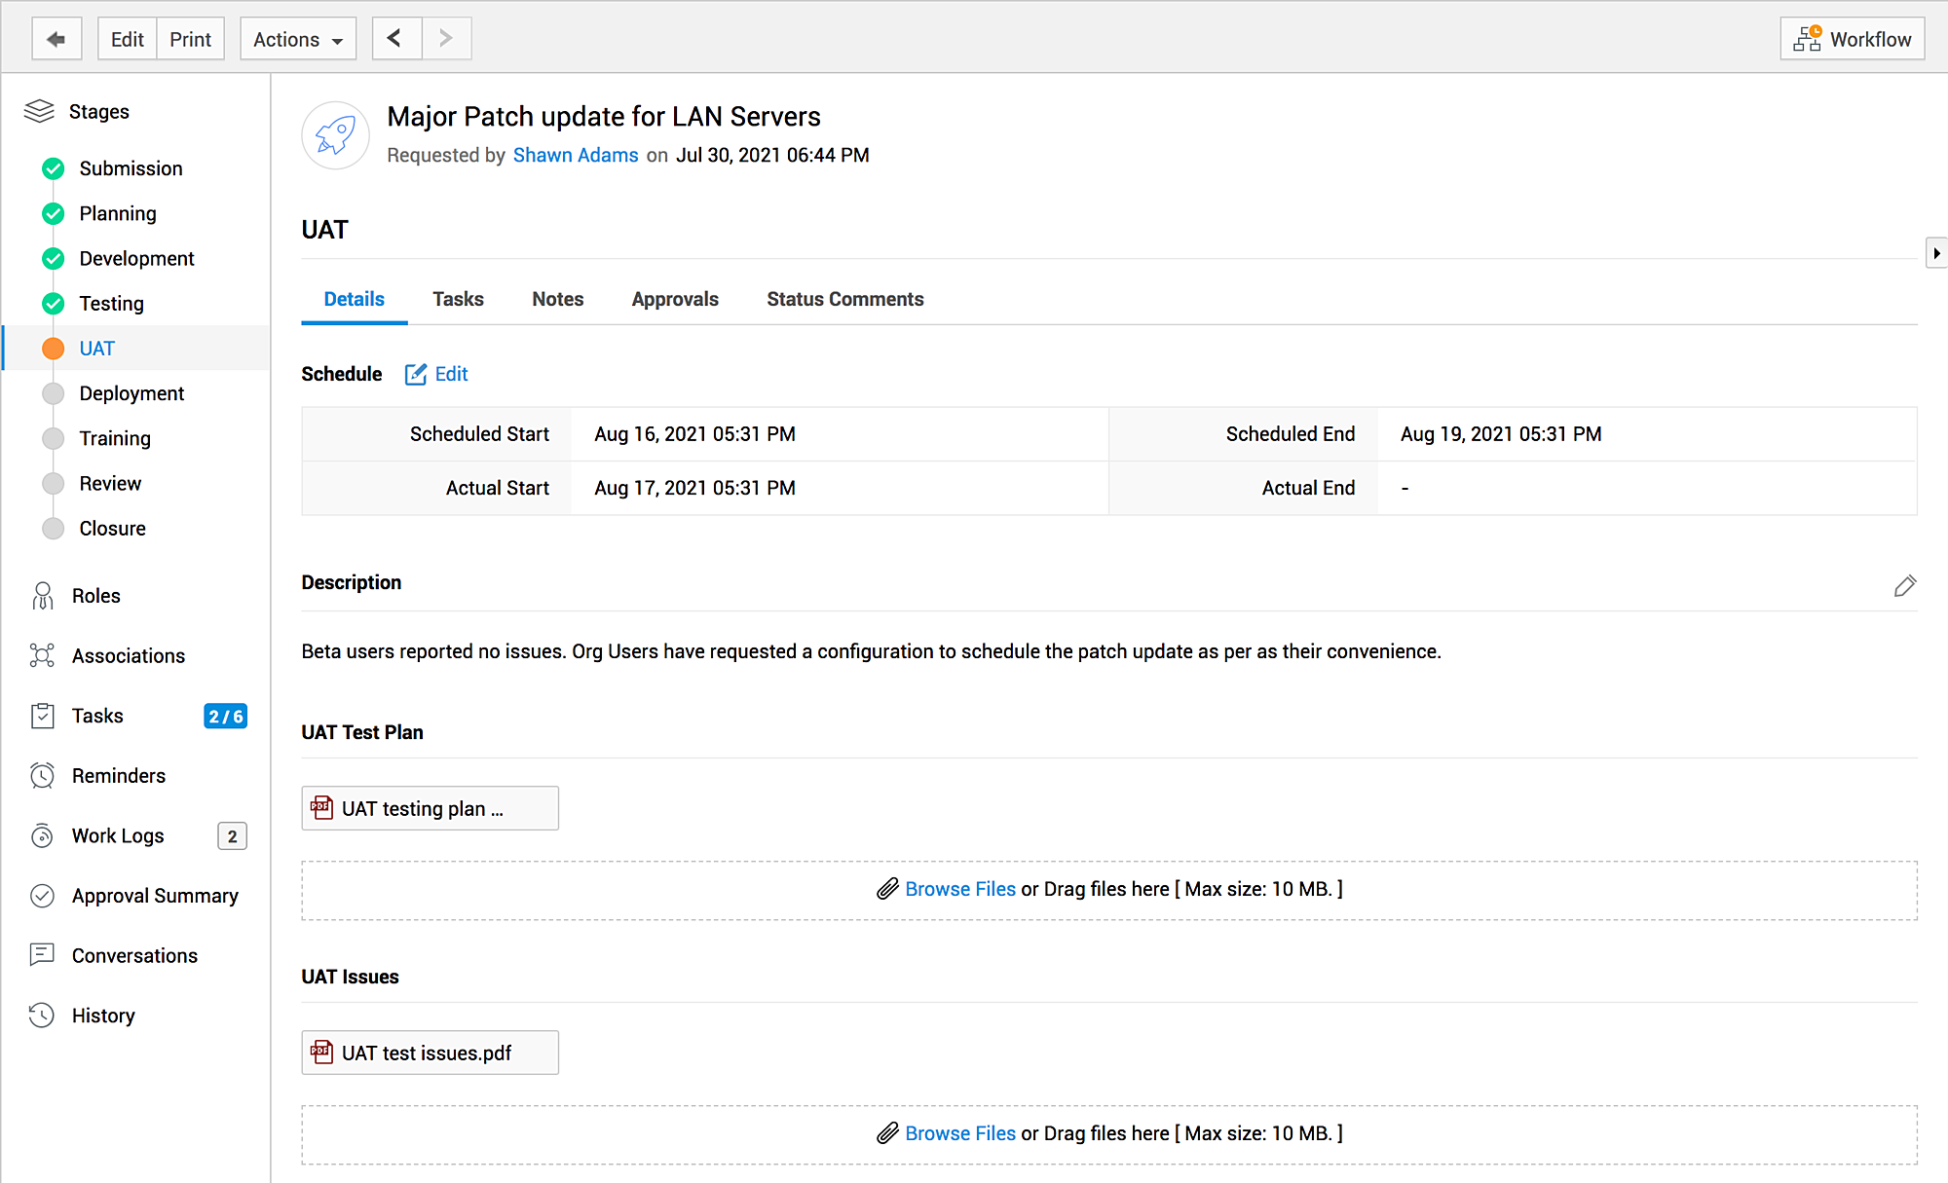Open the UAT test issues.pdf attachment

click(x=430, y=1053)
